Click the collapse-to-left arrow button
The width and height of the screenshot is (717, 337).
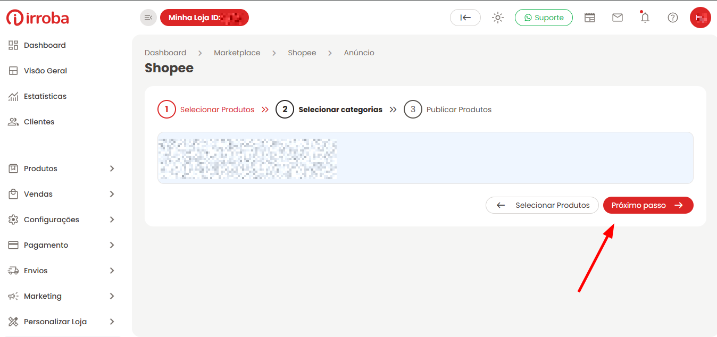tap(465, 18)
